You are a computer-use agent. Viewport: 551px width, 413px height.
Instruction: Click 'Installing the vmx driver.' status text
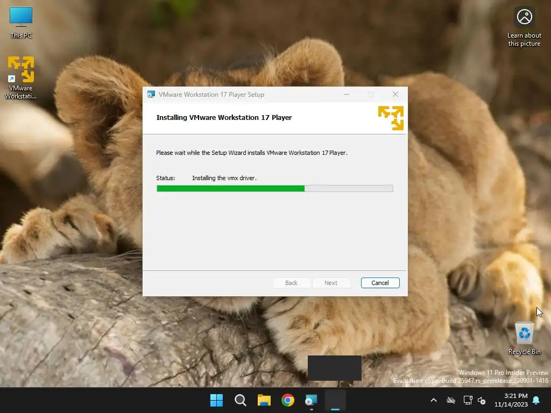pyautogui.click(x=224, y=178)
